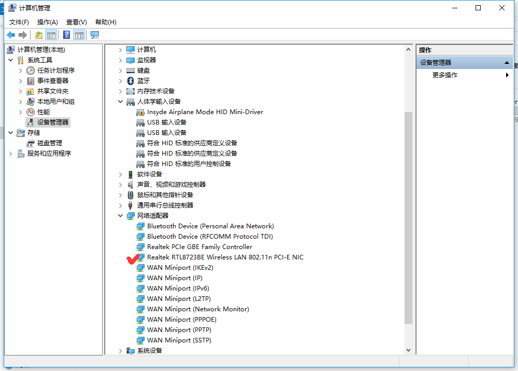Click the 共享文件夹 folder icon

pos(31,91)
